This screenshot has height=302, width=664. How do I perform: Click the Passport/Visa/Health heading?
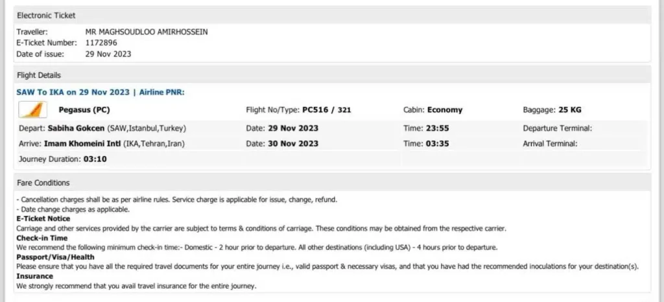(56, 257)
